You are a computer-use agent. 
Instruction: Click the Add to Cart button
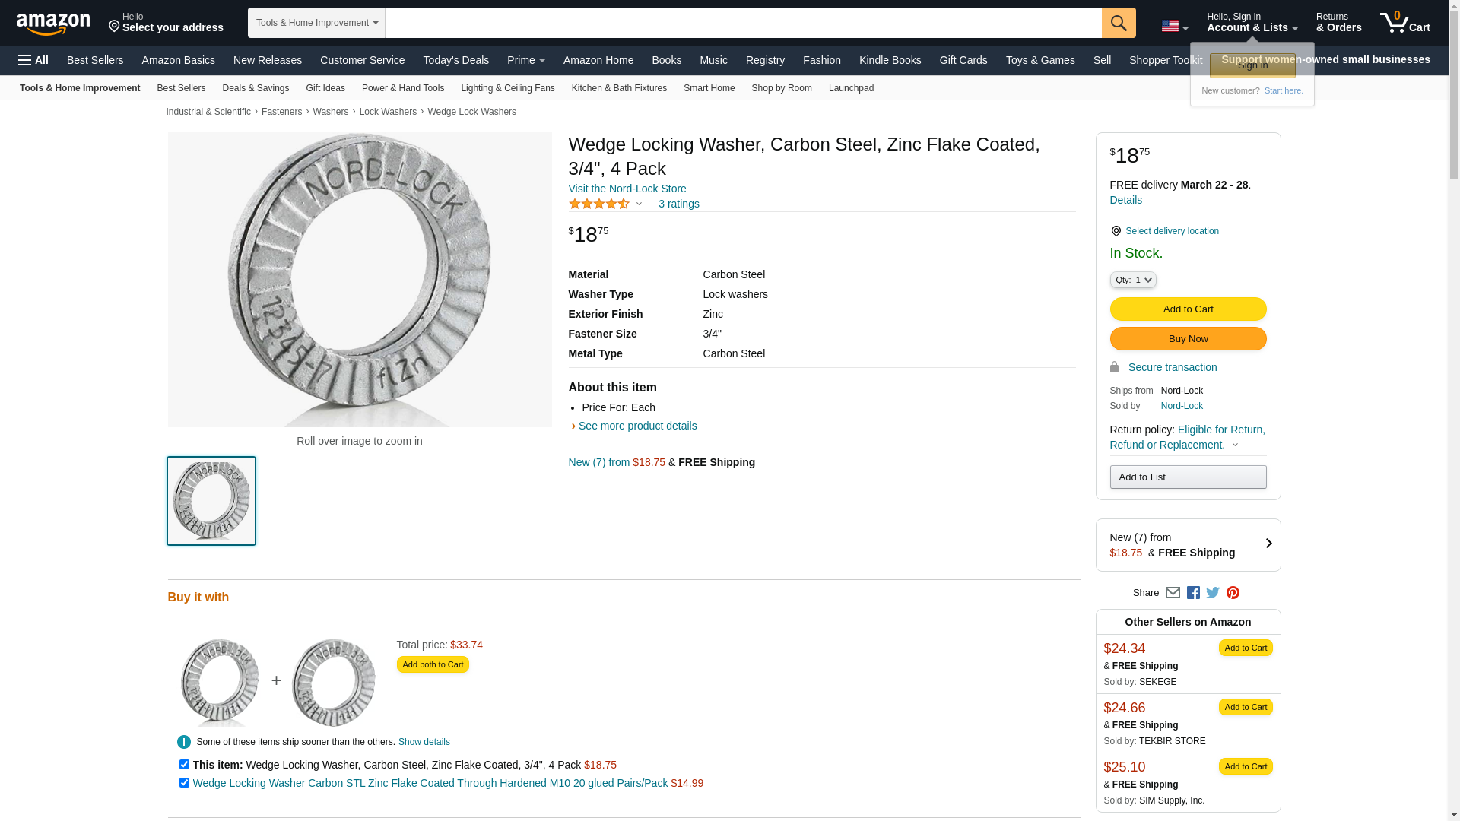tap(1188, 309)
